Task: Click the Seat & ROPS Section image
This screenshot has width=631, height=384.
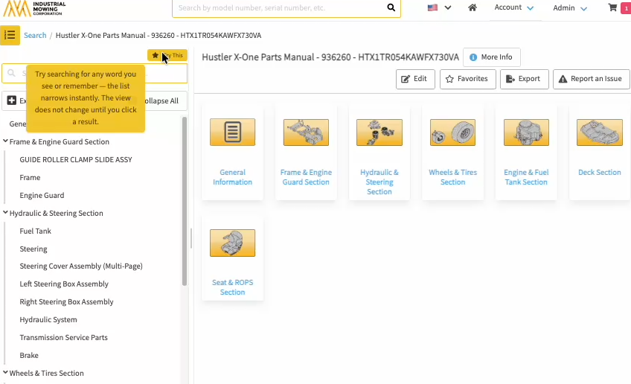Action: pyautogui.click(x=232, y=243)
